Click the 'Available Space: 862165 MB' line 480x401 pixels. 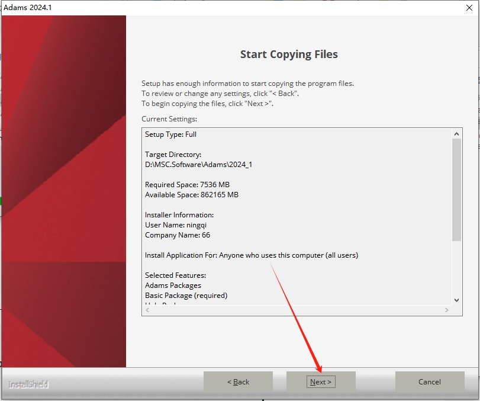click(192, 195)
